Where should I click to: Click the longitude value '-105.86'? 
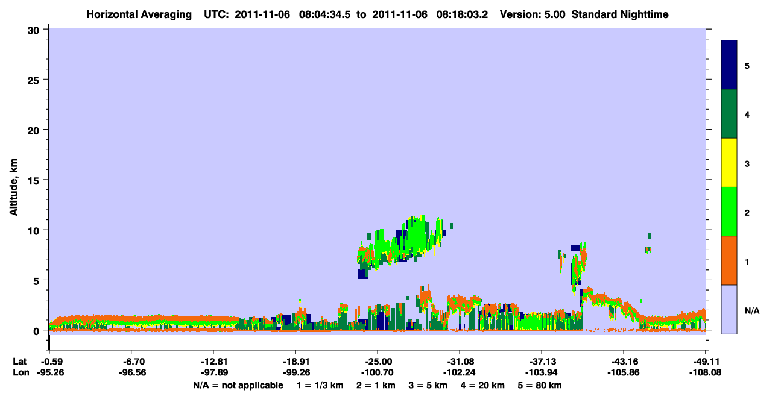[624, 372]
